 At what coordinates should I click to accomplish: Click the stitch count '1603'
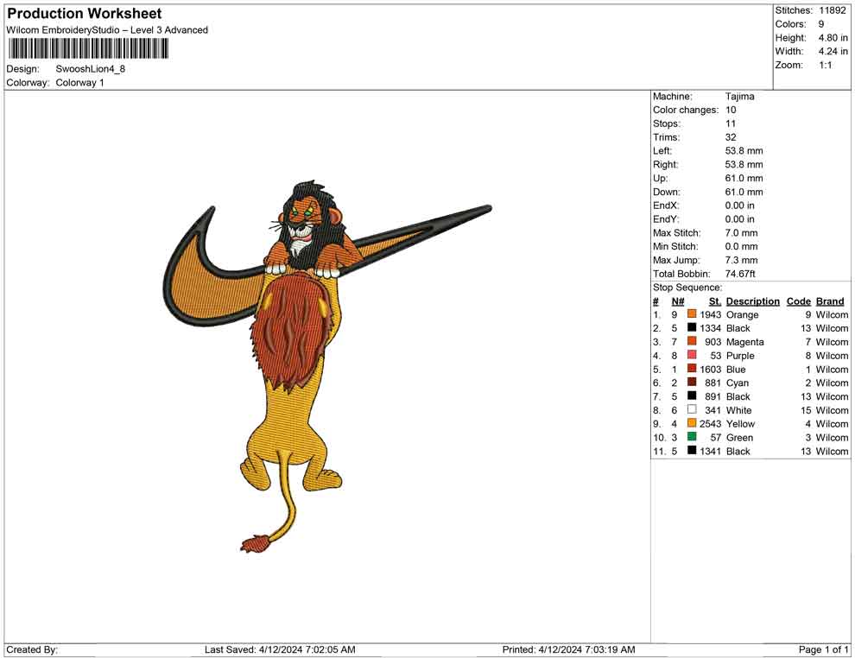click(710, 369)
